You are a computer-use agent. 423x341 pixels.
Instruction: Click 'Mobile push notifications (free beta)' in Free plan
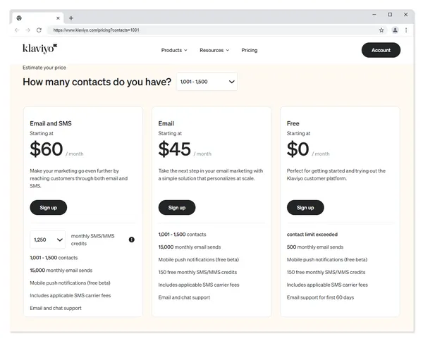click(x=327, y=259)
